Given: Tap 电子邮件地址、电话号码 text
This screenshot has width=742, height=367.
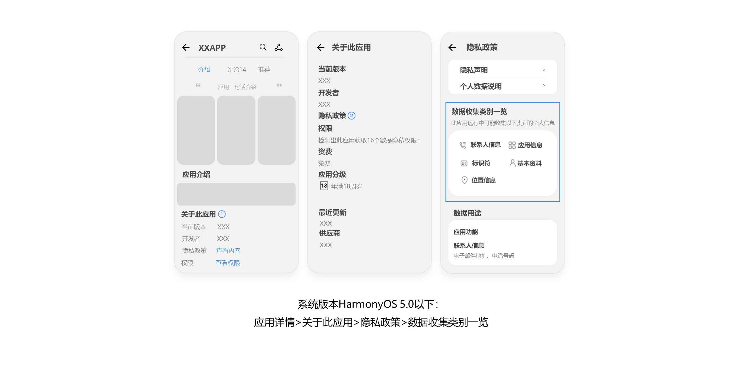Looking at the screenshot, I should pos(484,256).
